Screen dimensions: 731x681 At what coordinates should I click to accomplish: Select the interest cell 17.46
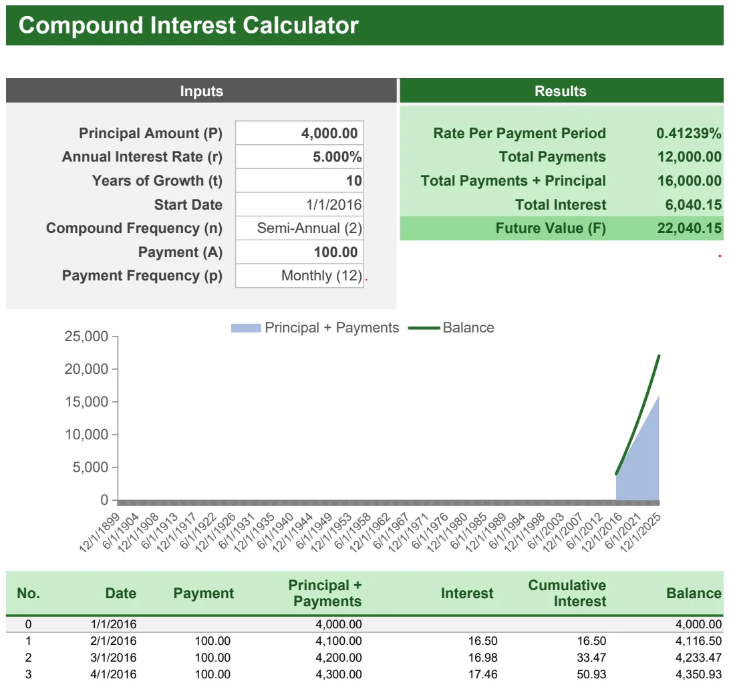483,674
